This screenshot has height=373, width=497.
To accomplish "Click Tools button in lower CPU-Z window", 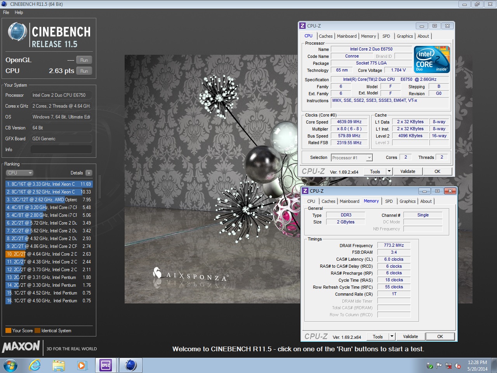I will tap(378, 337).
